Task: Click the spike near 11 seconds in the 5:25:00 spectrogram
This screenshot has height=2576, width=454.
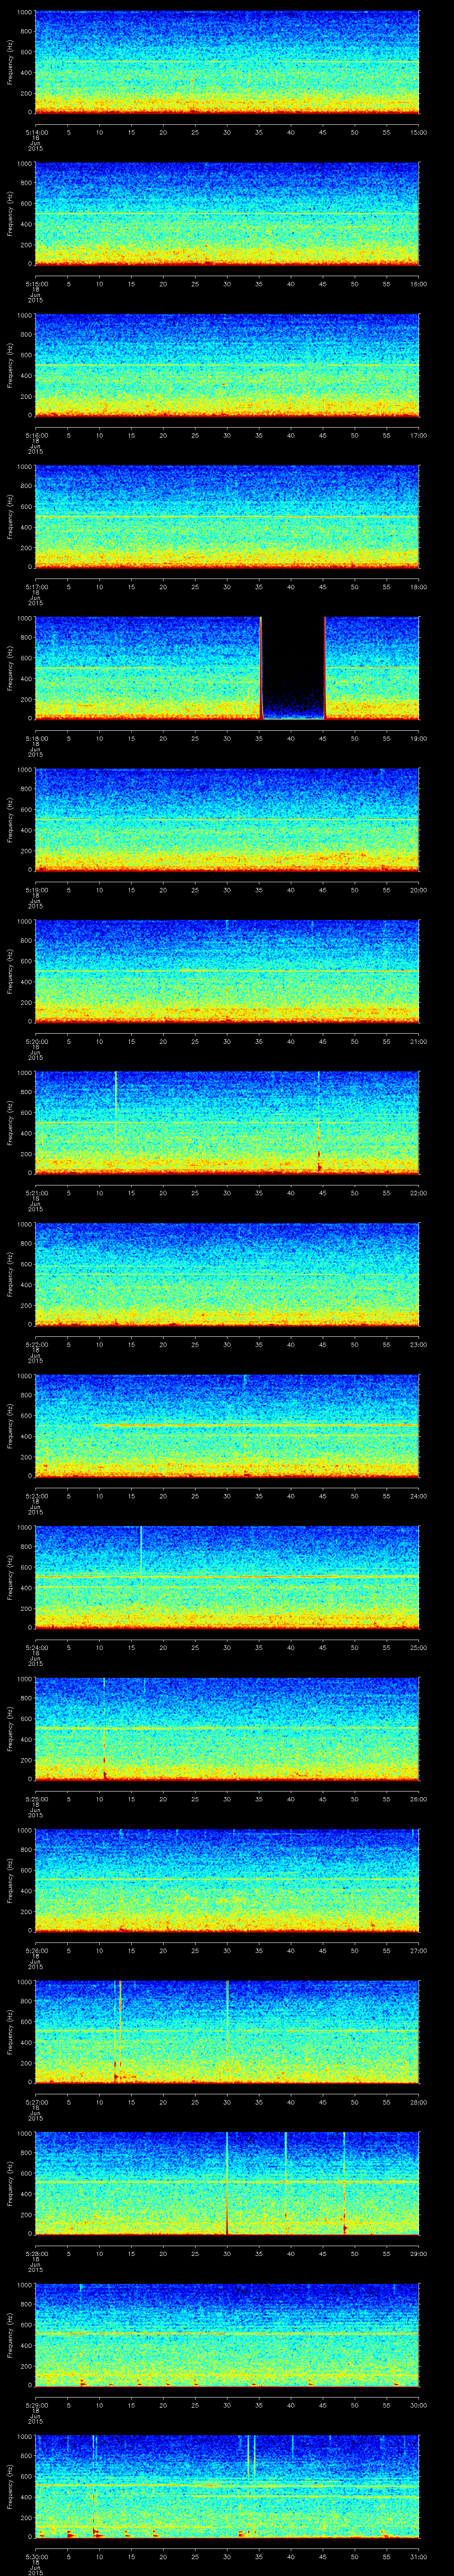Action: pos(104,1728)
